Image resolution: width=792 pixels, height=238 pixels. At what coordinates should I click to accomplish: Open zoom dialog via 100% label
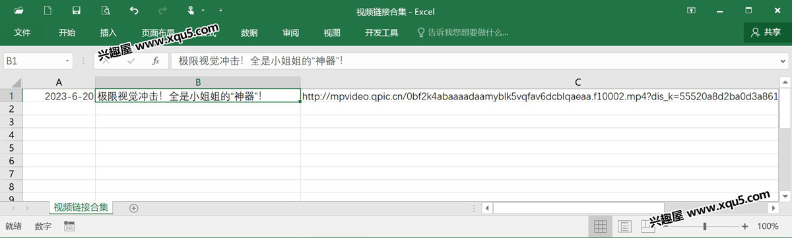[768, 226]
